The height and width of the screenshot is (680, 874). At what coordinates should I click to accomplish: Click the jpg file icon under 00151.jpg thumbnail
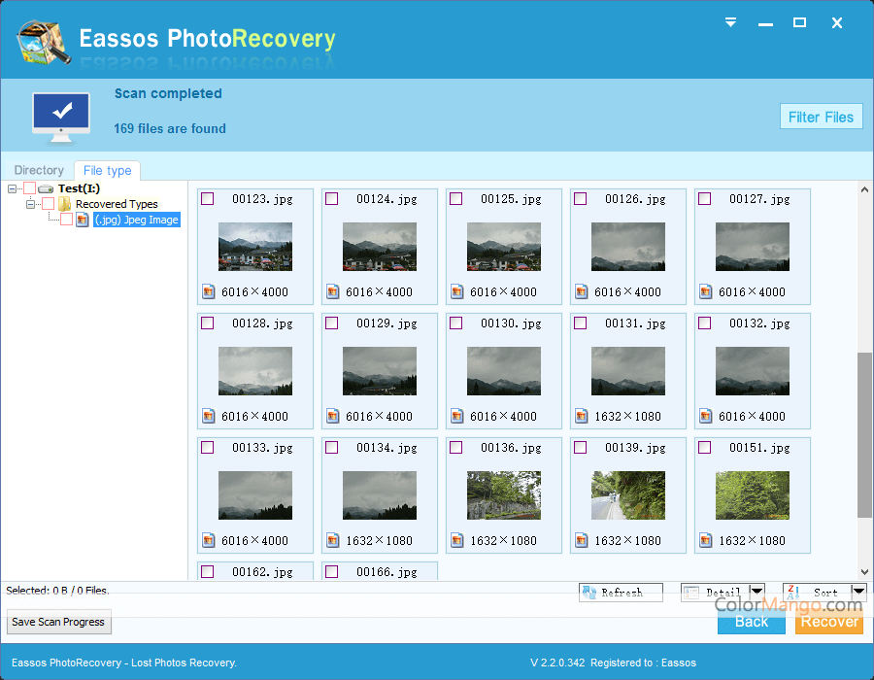pos(705,540)
